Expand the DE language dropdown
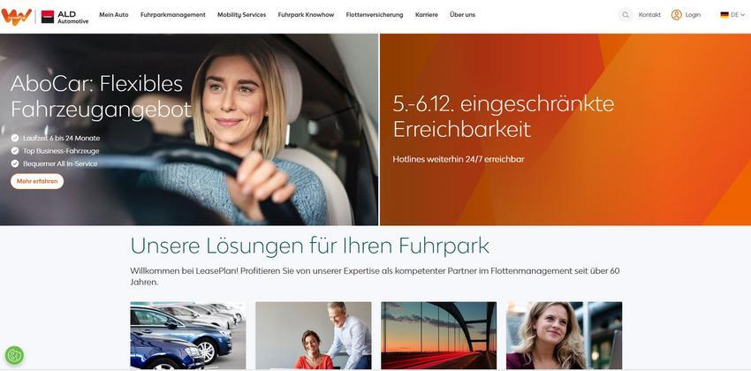The image size is (751, 371). pyautogui.click(x=732, y=15)
